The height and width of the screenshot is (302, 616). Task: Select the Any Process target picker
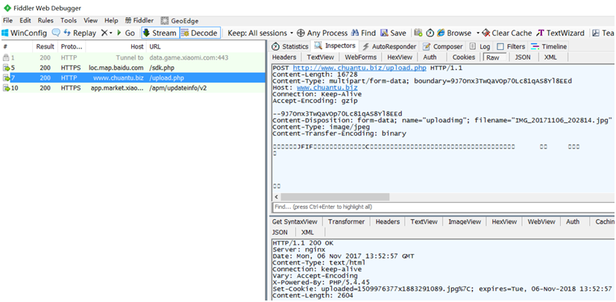coord(322,33)
